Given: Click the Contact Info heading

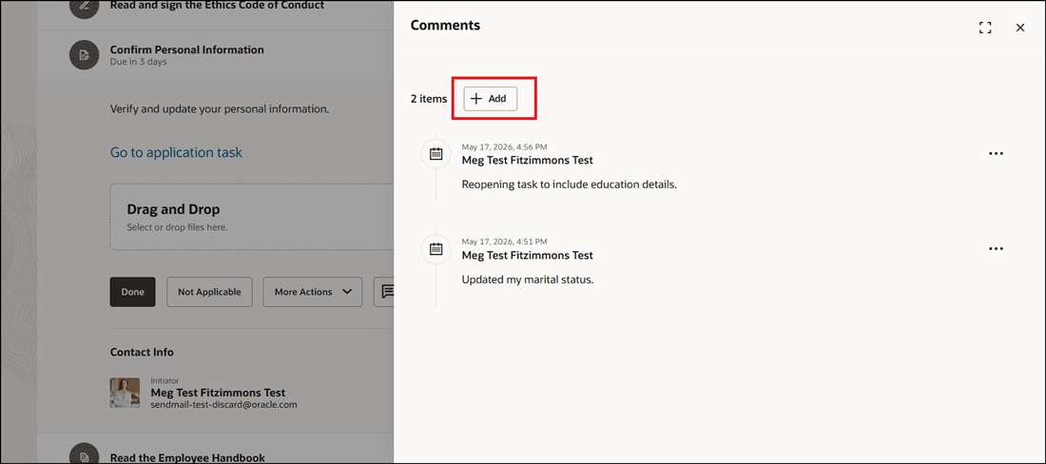Looking at the screenshot, I should (142, 352).
